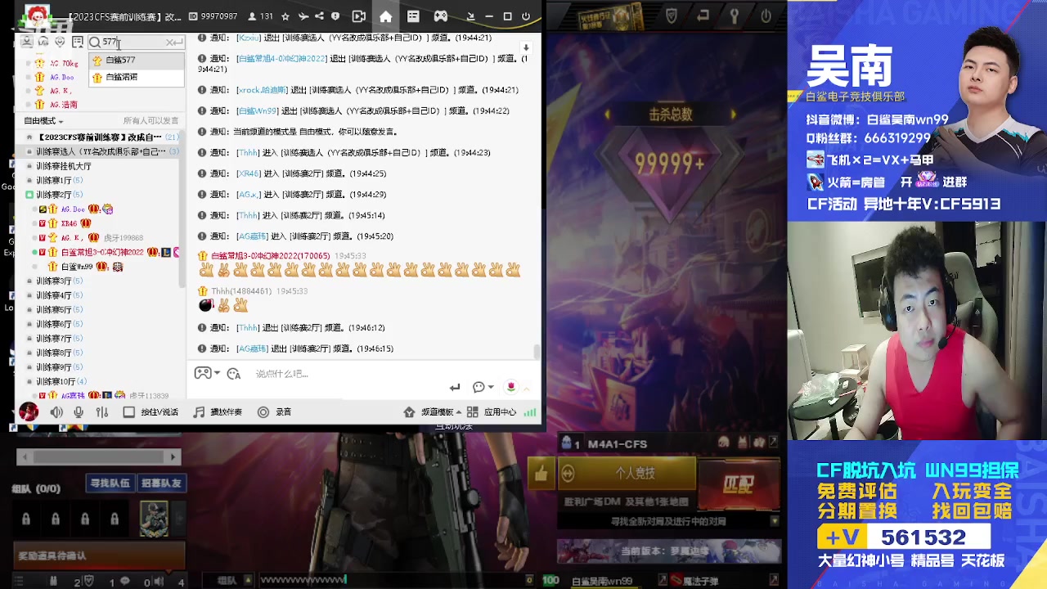Click the [xrock.哈迪斯] link in chat notices
This screenshot has height=589, width=1047.
(263, 90)
